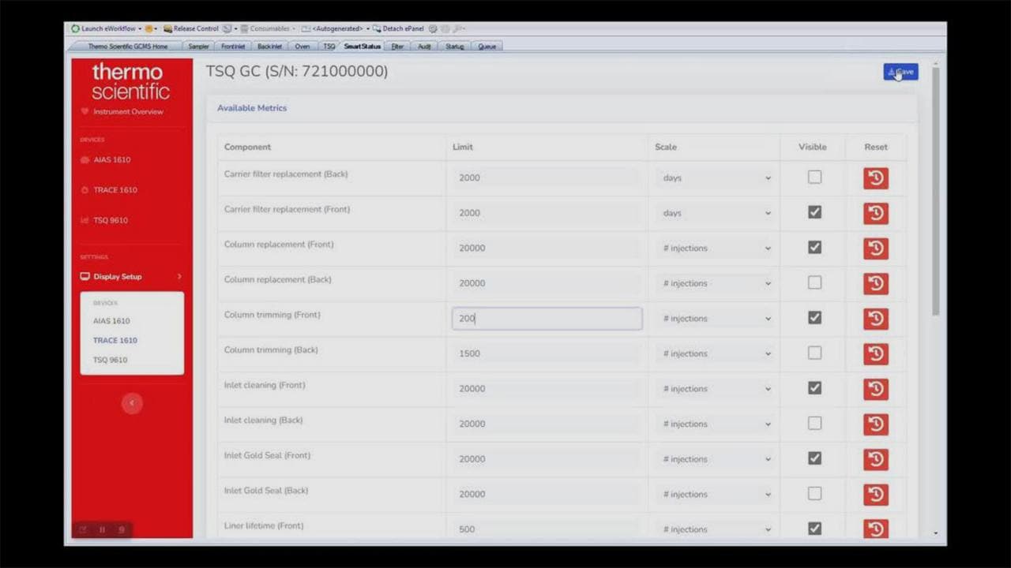The image size is (1011, 568).
Task: Click the Launch eWorkflow toolbar icon
Action: click(76, 29)
